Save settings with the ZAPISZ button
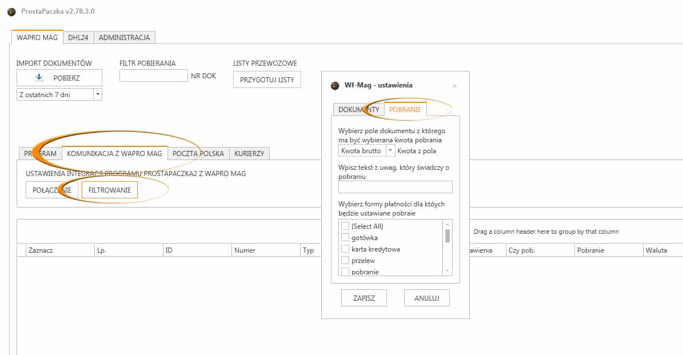The width and height of the screenshot is (683, 355). 364,298
